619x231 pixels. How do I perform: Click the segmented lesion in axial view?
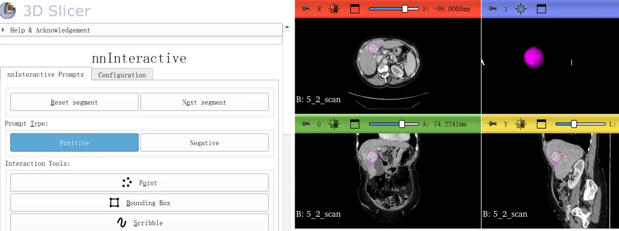pyautogui.click(x=374, y=49)
